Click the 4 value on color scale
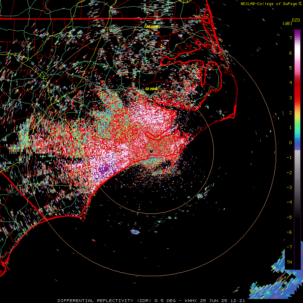 coord(291,83)
